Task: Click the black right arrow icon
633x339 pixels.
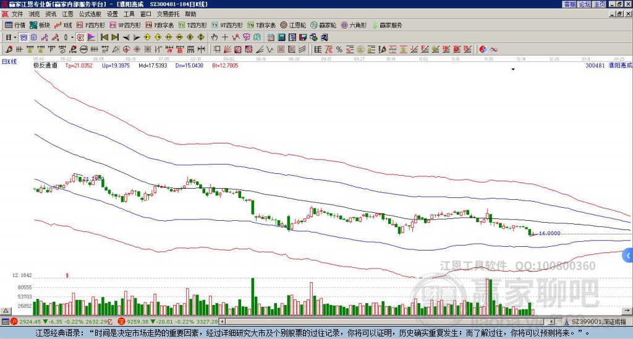Action: tap(137, 38)
